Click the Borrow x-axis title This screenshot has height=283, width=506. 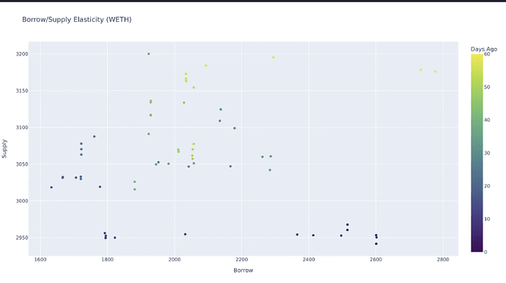[x=243, y=271]
